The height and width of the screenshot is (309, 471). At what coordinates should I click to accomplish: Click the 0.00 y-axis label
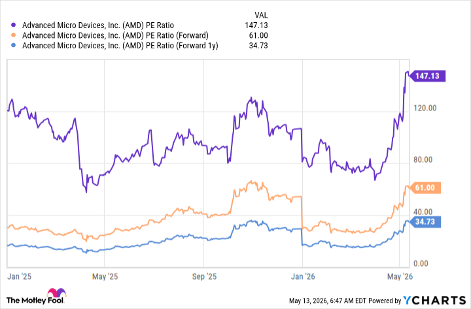pyautogui.click(x=421, y=264)
